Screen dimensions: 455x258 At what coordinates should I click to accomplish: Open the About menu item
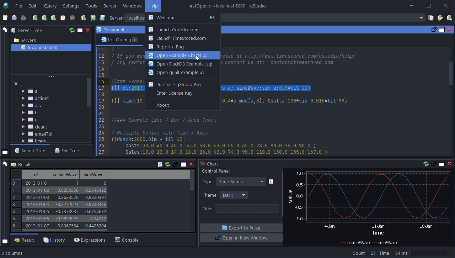tap(183, 105)
